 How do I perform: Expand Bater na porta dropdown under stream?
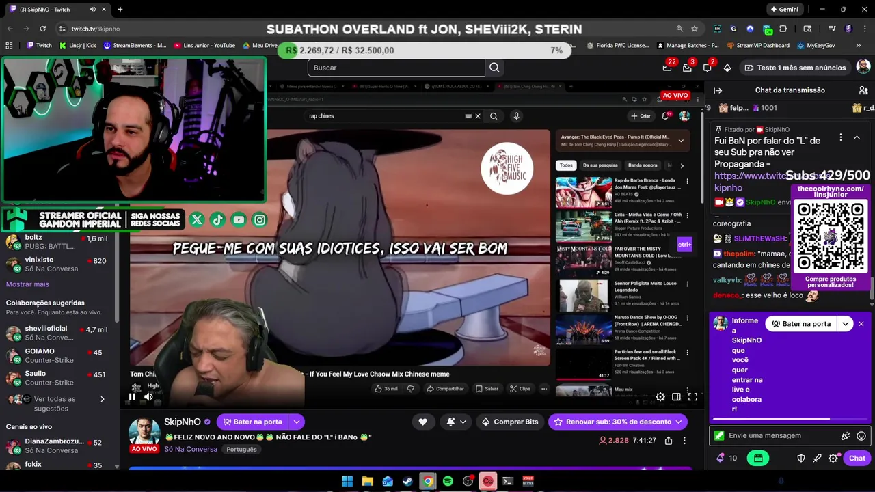click(297, 422)
